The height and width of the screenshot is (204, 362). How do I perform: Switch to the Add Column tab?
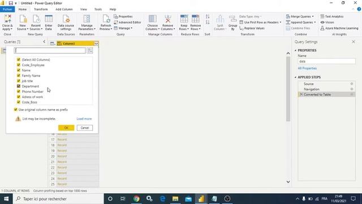[64, 9]
